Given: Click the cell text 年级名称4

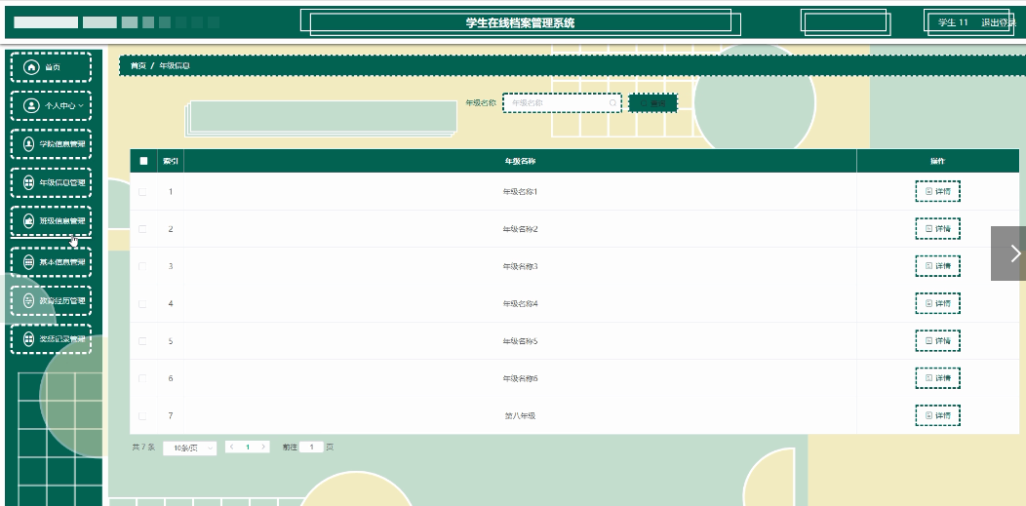Looking at the screenshot, I should (x=520, y=303).
